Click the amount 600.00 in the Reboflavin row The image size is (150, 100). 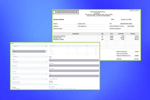pos(136,39)
